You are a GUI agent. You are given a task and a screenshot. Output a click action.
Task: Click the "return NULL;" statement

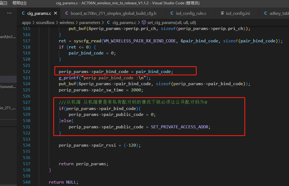pyautogui.click(x=64, y=182)
